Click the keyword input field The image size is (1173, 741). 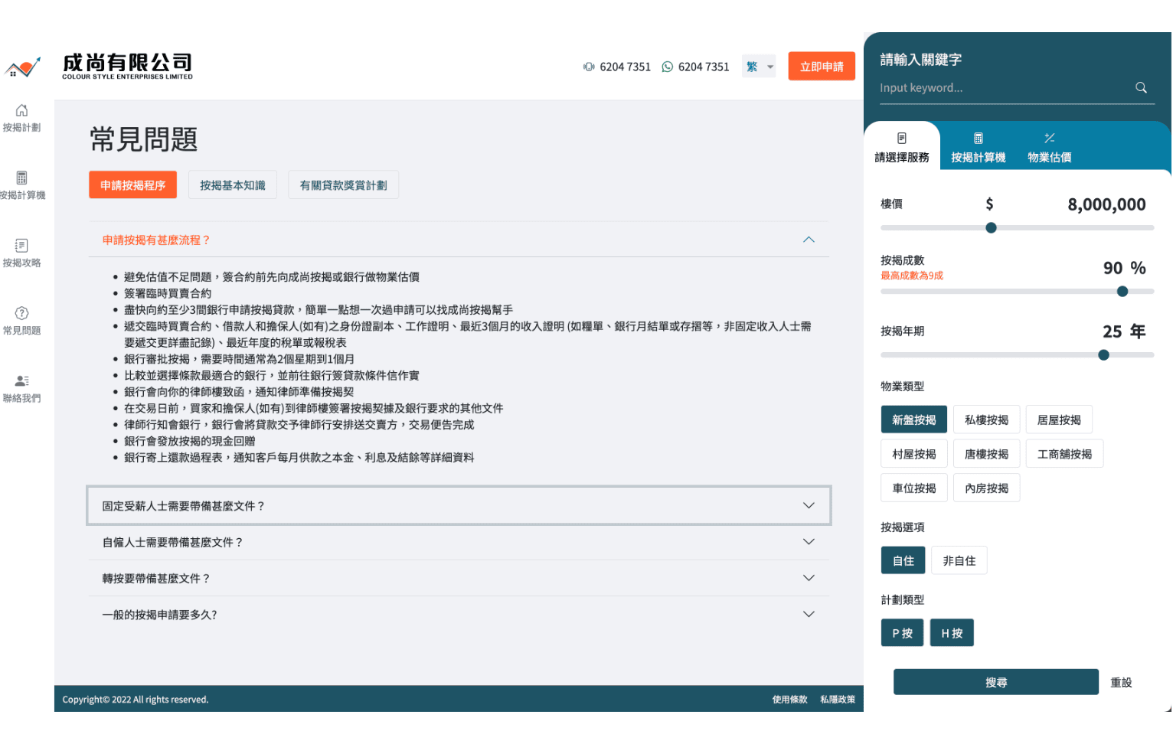pos(1003,88)
